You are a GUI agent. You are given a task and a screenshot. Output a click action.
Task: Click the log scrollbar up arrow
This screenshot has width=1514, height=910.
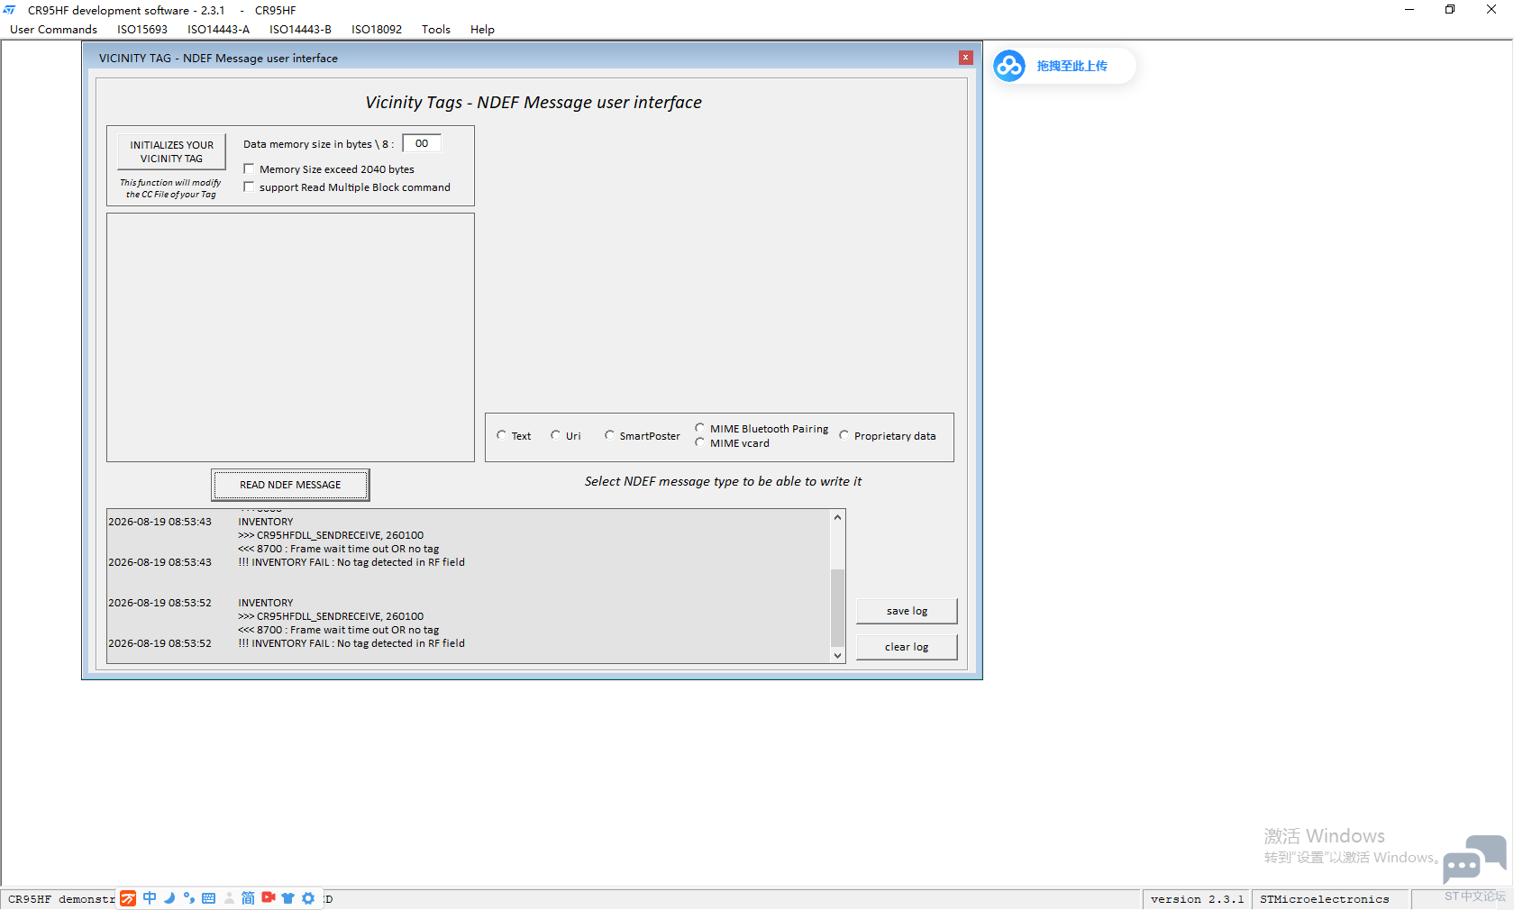point(837,517)
